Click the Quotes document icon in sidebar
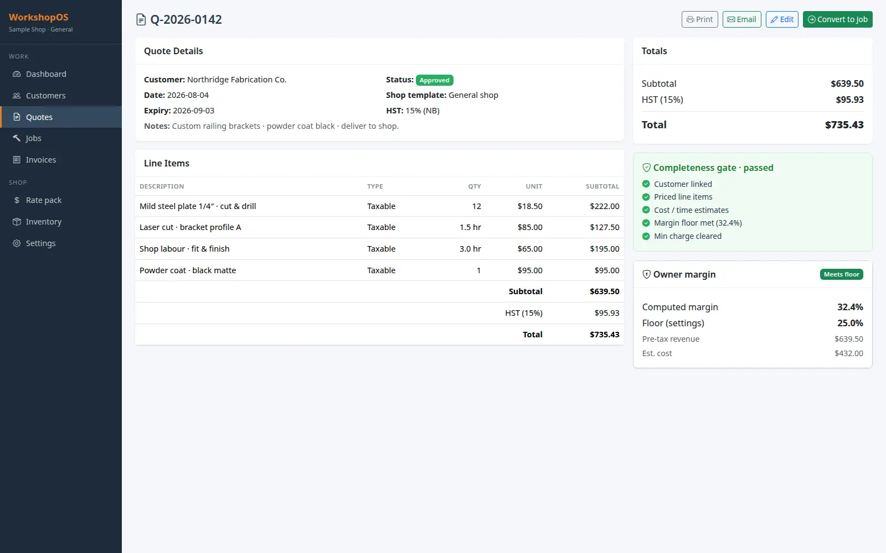This screenshot has width=886, height=553. [17, 117]
